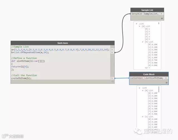Screen dimensions: 178x140
Task: Toggle preview icon on Sample List node
Action: tap(162, 18)
